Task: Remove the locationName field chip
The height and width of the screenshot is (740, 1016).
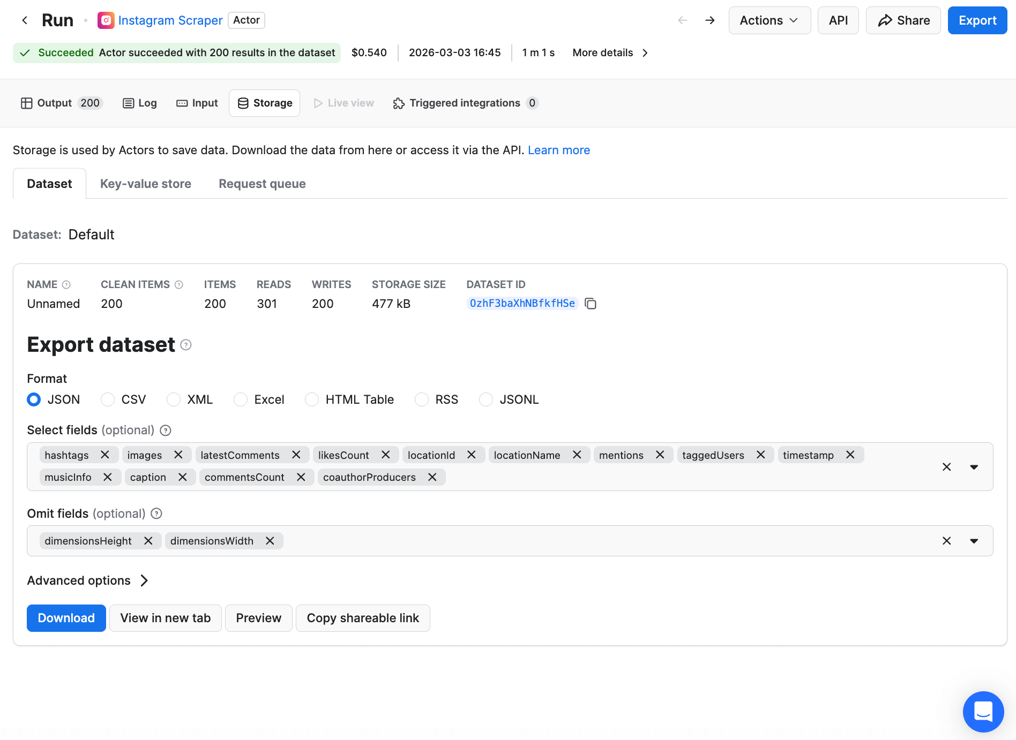Action: point(577,455)
